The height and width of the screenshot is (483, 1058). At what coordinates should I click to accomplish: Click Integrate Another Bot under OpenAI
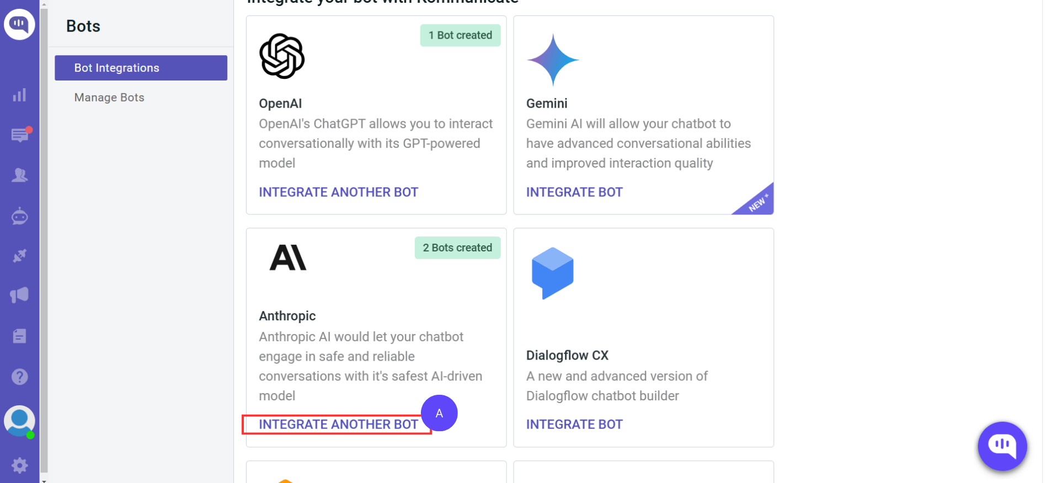point(338,192)
